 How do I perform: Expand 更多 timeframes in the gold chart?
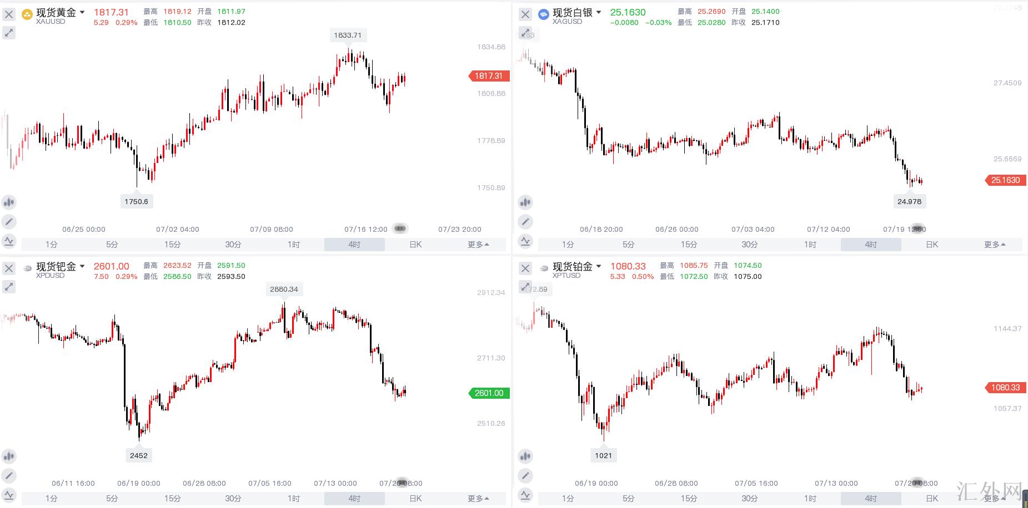[x=478, y=245]
